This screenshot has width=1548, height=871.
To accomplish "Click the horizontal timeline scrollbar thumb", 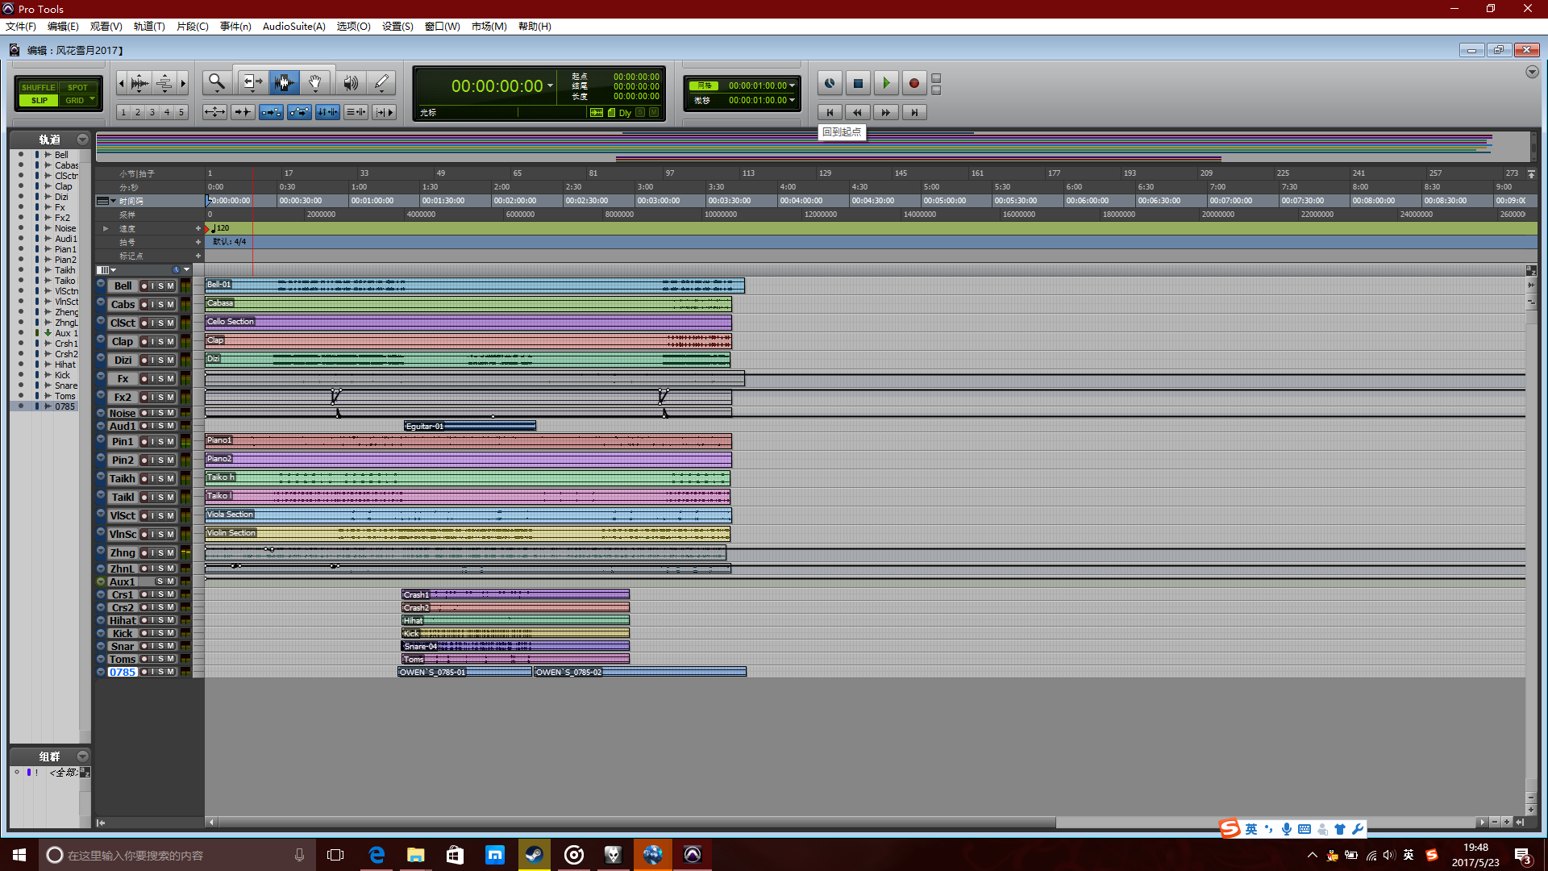I will tap(637, 822).
